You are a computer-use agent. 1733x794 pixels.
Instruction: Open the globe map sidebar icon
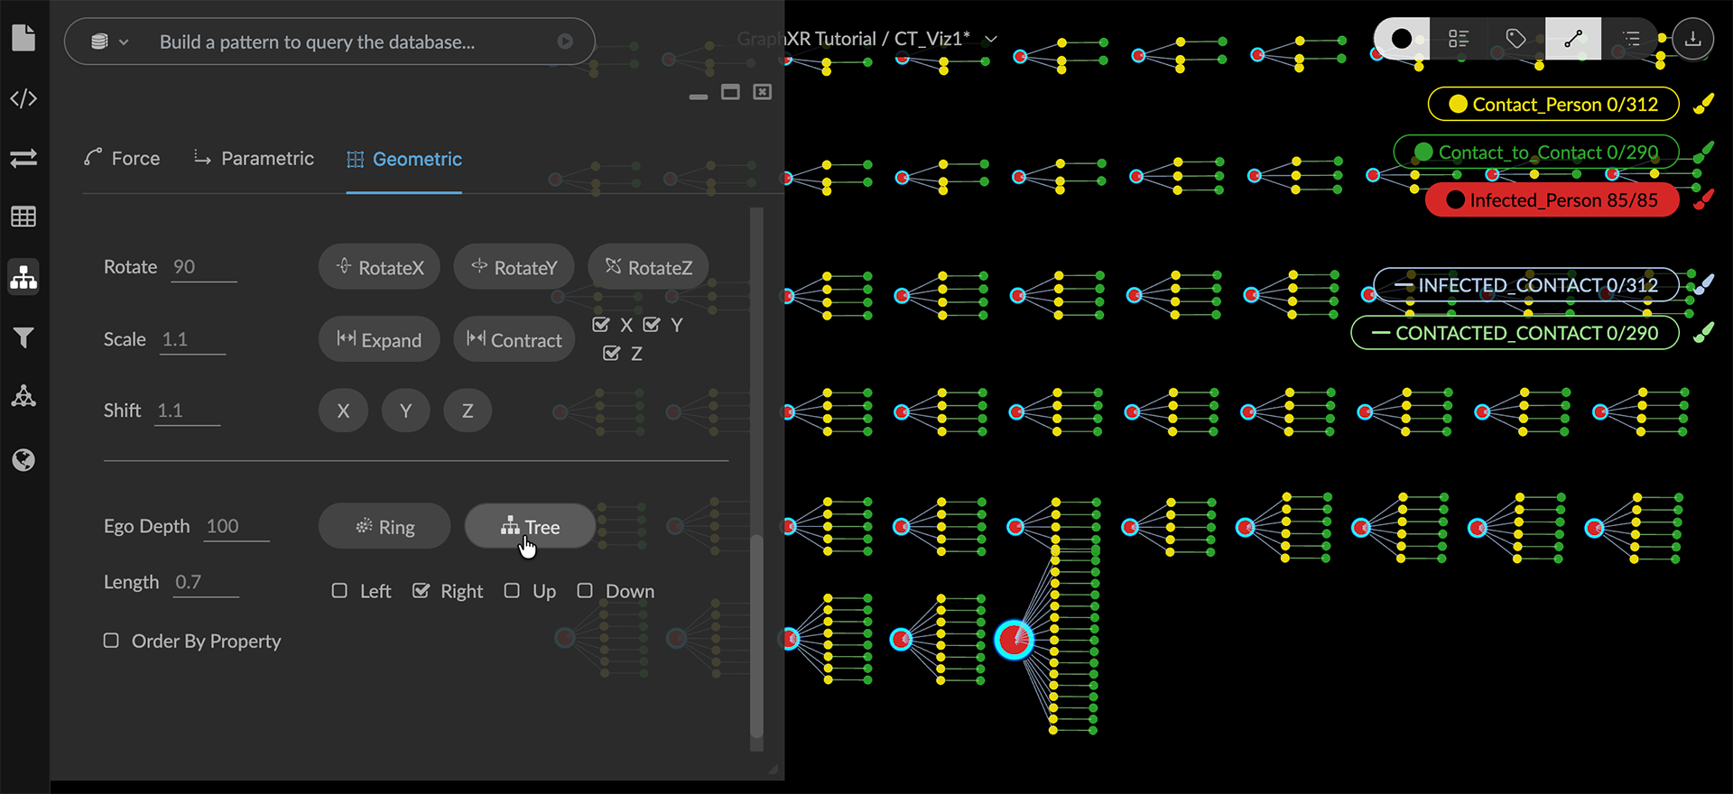click(23, 460)
